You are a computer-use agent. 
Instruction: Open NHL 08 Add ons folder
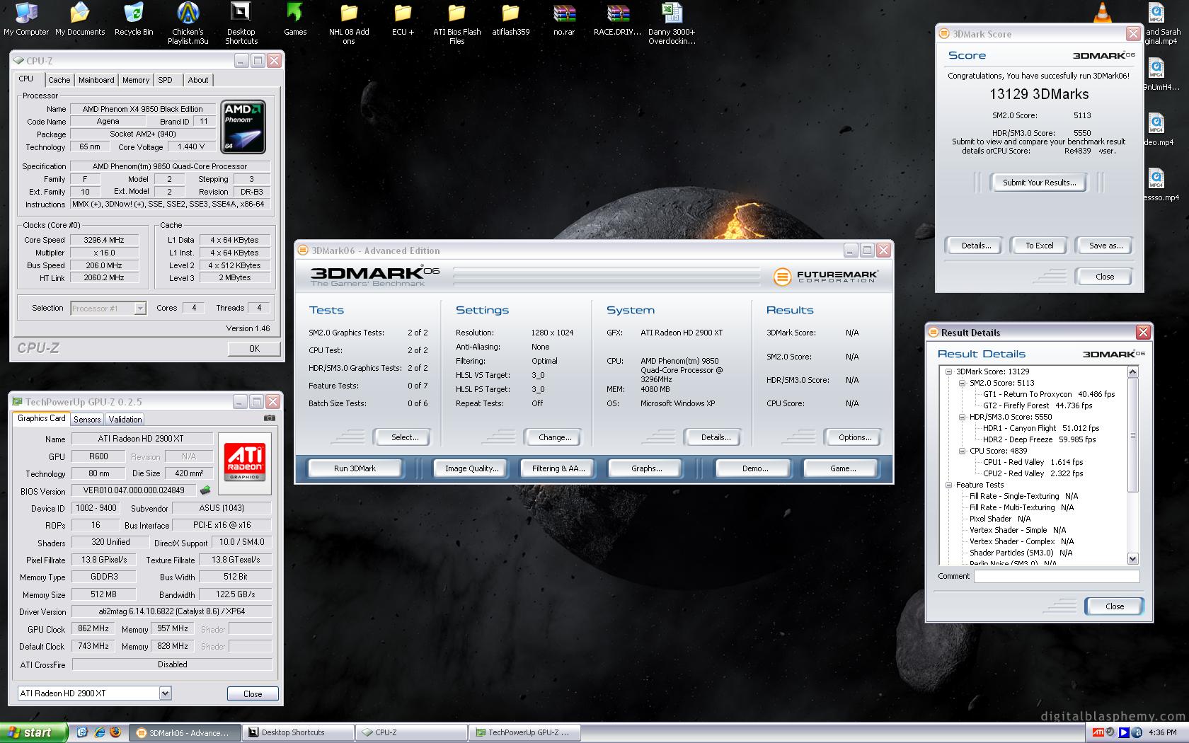pos(349,23)
